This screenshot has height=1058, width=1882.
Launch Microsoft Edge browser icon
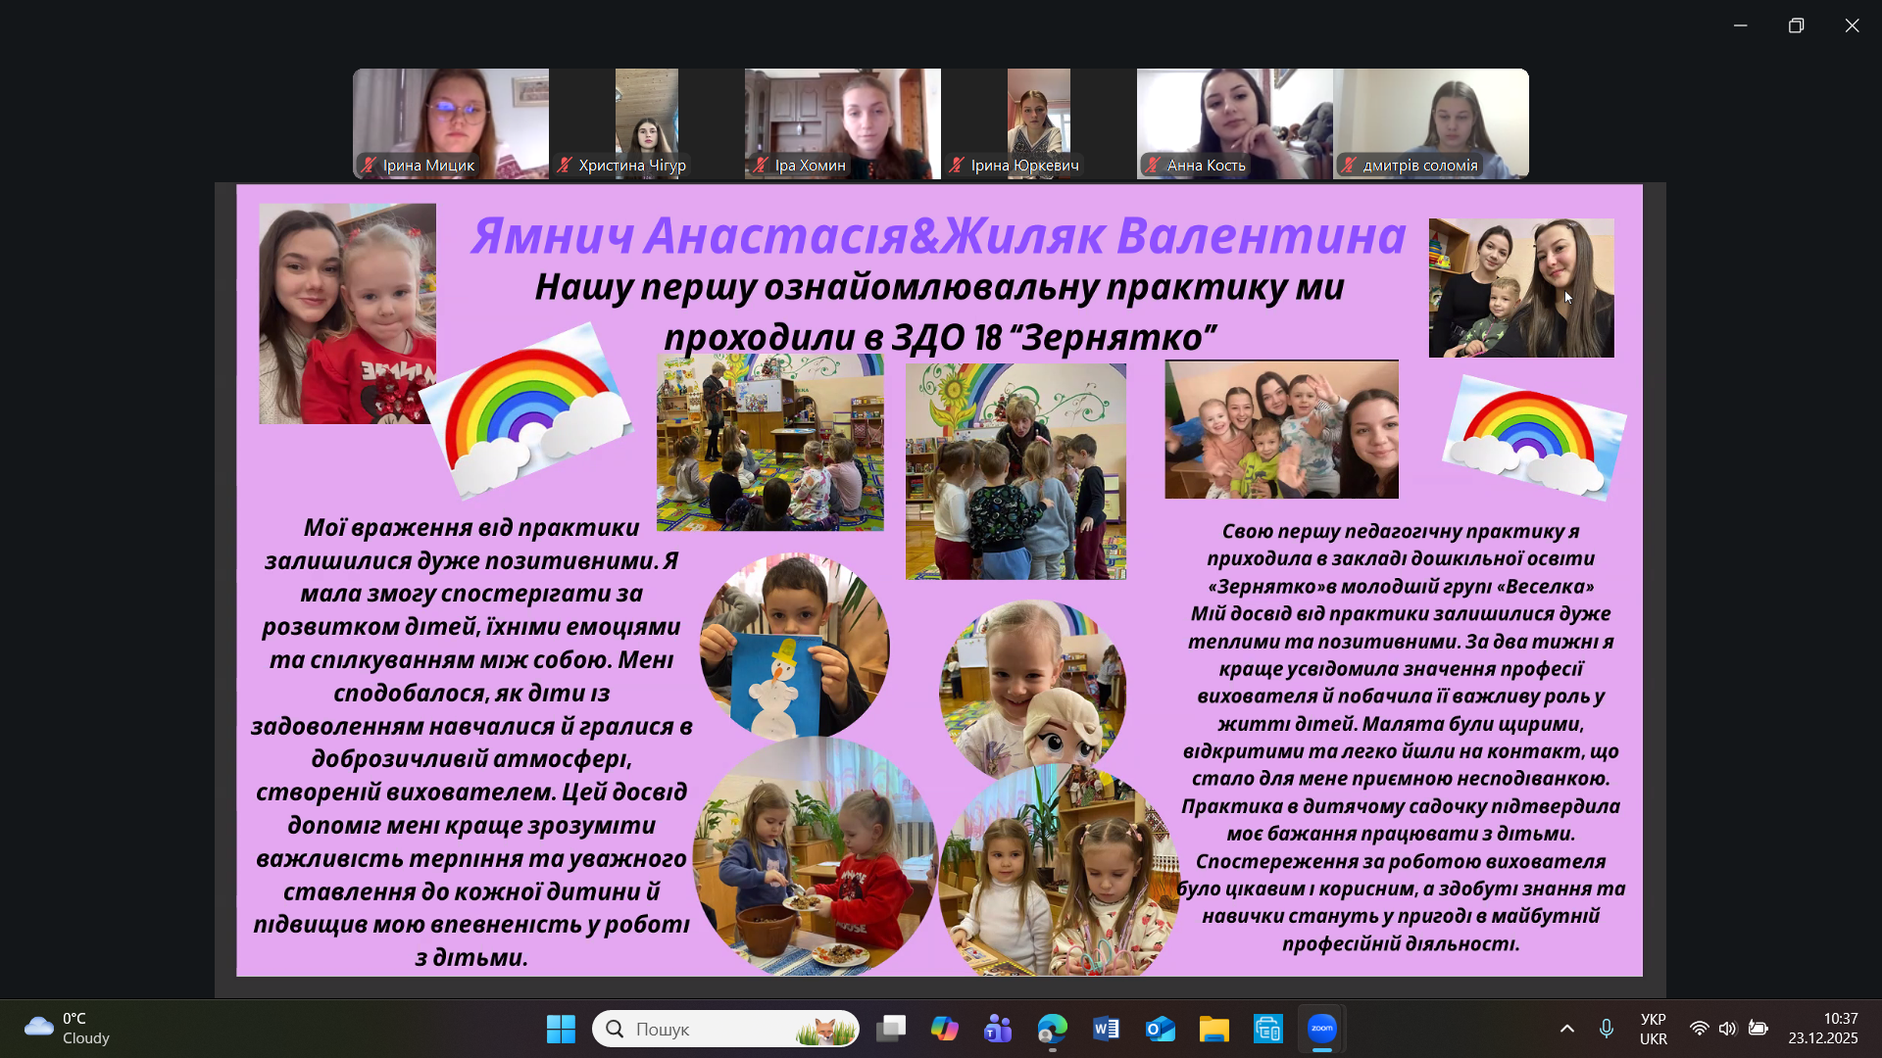pyautogui.click(x=1052, y=1029)
